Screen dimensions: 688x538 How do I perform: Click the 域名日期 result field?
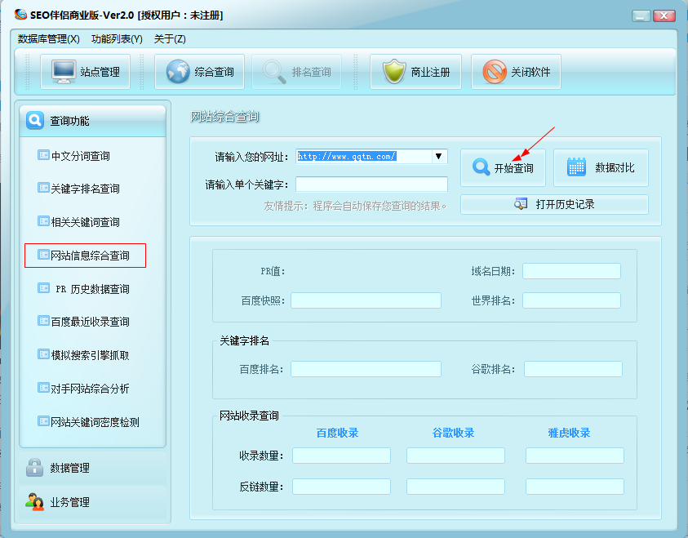571,271
